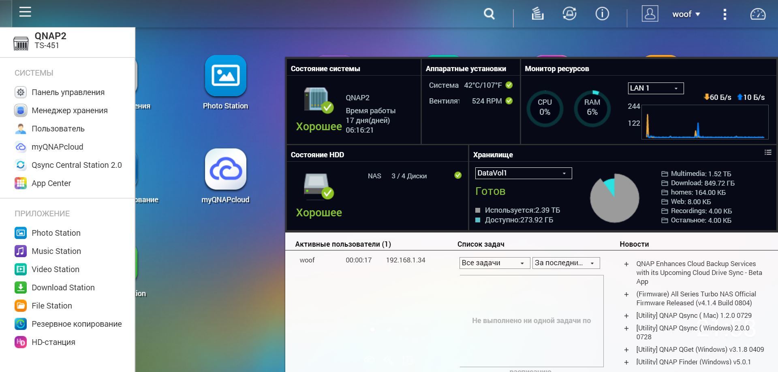Open external devices icon in top bar
The width and height of the screenshot is (778, 372).
click(x=569, y=14)
